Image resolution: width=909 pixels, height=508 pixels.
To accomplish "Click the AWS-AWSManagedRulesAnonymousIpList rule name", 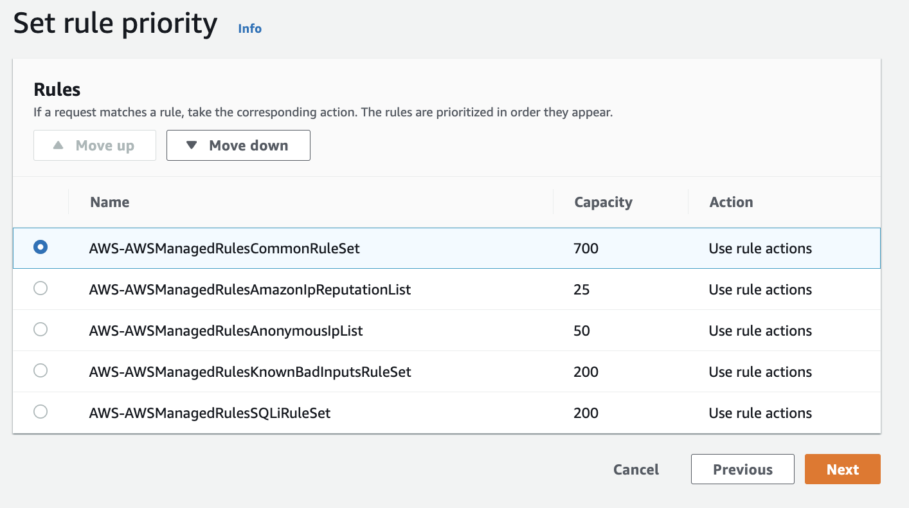I will click(x=226, y=331).
